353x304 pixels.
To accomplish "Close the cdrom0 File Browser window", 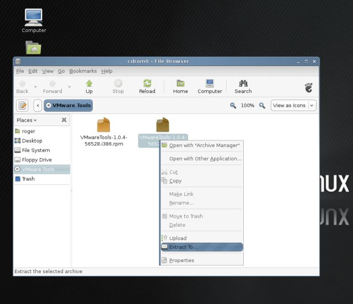I will pyautogui.click(x=314, y=61).
